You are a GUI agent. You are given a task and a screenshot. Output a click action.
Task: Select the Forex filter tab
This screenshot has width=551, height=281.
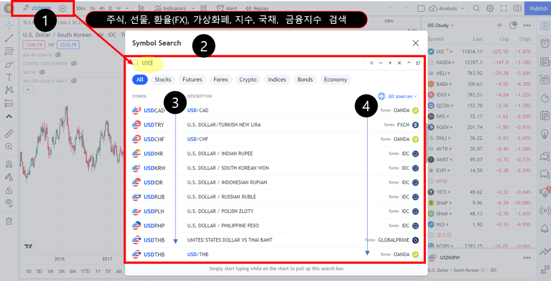221,80
